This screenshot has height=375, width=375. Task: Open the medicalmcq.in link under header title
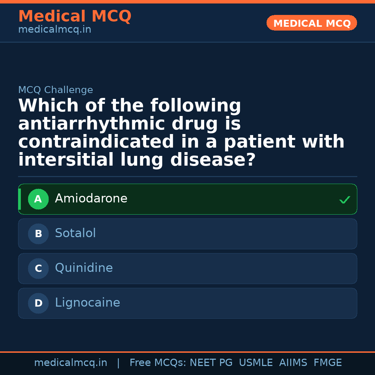(55, 30)
